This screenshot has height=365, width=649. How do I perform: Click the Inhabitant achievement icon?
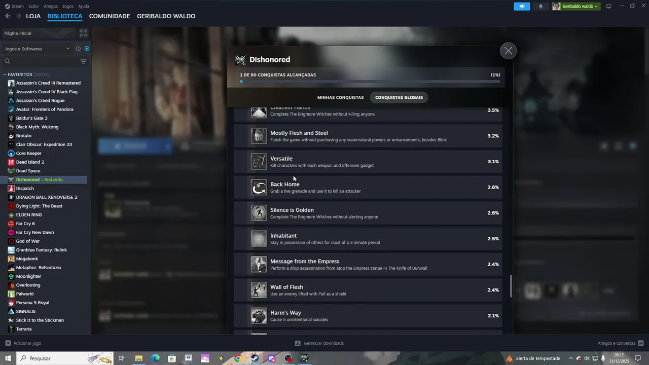259,239
